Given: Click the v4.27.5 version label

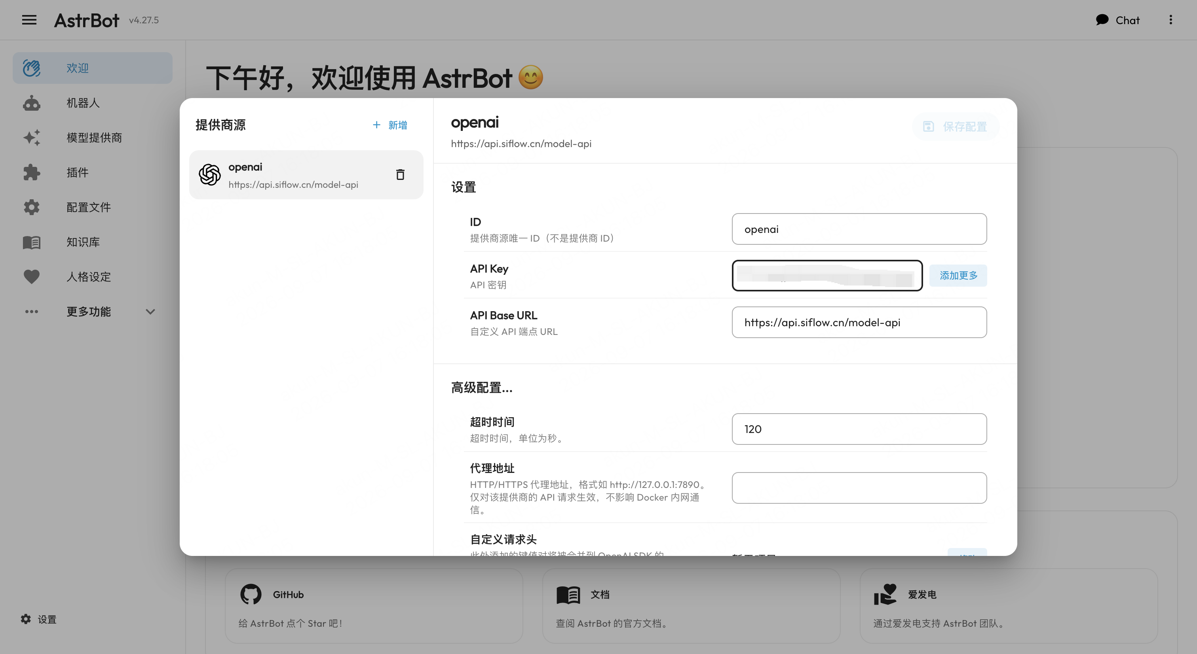Looking at the screenshot, I should pyautogui.click(x=144, y=20).
